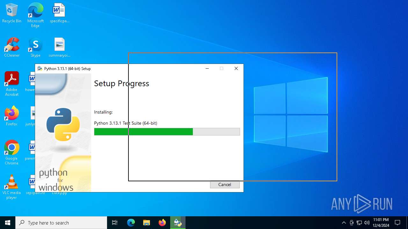Click the taskbar search box

(61, 223)
